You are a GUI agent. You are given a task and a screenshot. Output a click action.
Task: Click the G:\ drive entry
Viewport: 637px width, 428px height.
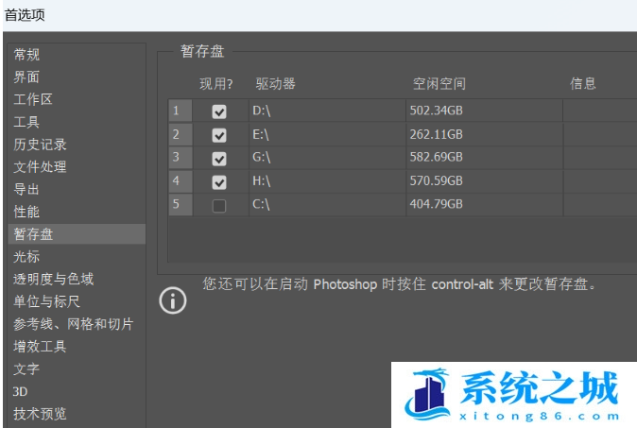(261, 157)
